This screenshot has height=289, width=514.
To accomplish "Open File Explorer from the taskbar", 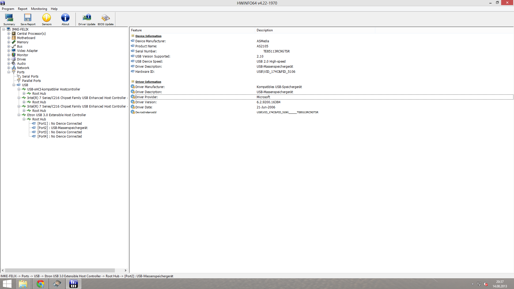I will [23, 284].
